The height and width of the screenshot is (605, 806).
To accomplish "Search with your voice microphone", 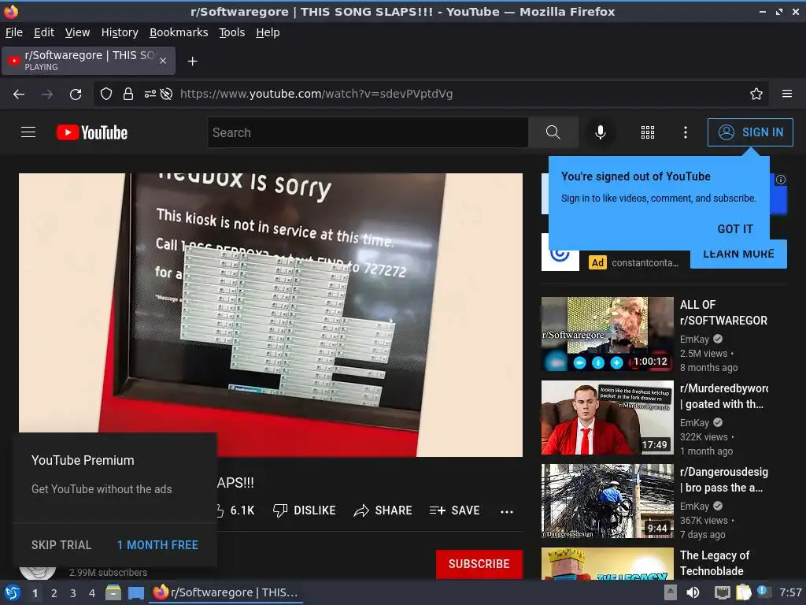I will point(600,132).
